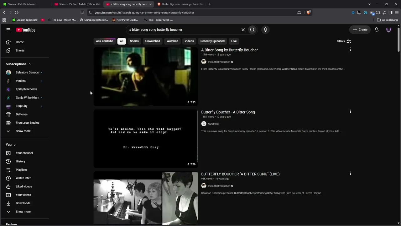401x226 pixels.
Task: Expand the You section chevron
Action: pyautogui.click(x=15, y=145)
